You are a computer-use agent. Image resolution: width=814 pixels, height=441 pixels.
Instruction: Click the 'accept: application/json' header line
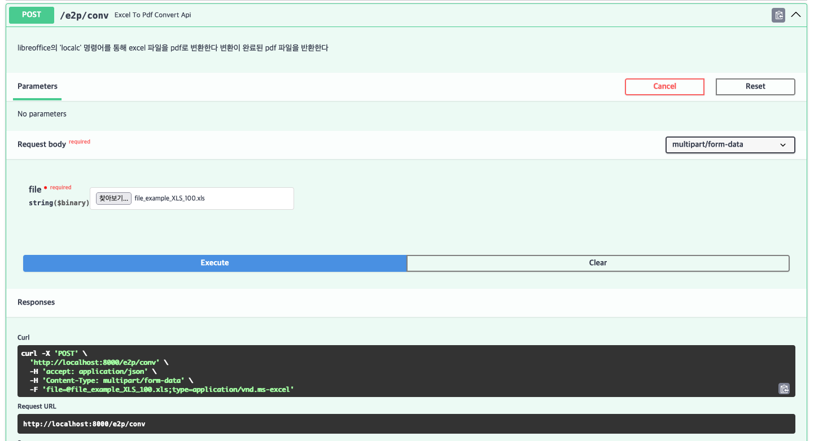coord(93,371)
